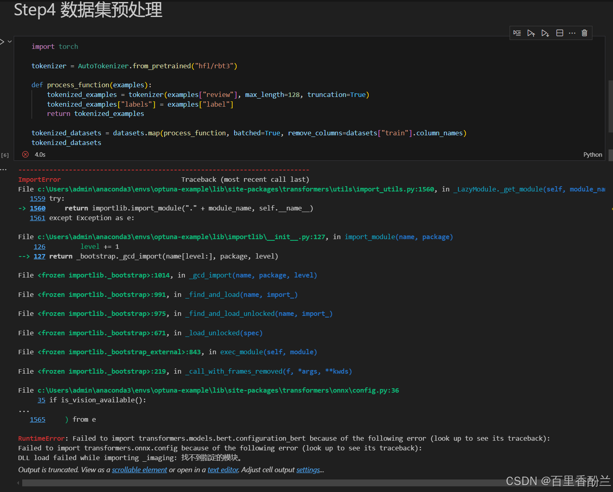Open line 1565 link near 'from e'
Viewport: 613px width, 492px height.
pyautogui.click(x=38, y=420)
